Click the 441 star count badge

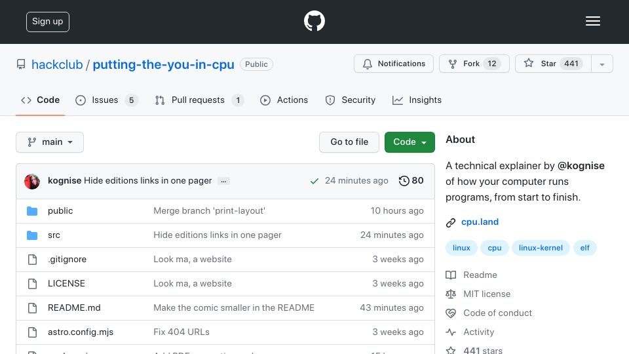571,64
